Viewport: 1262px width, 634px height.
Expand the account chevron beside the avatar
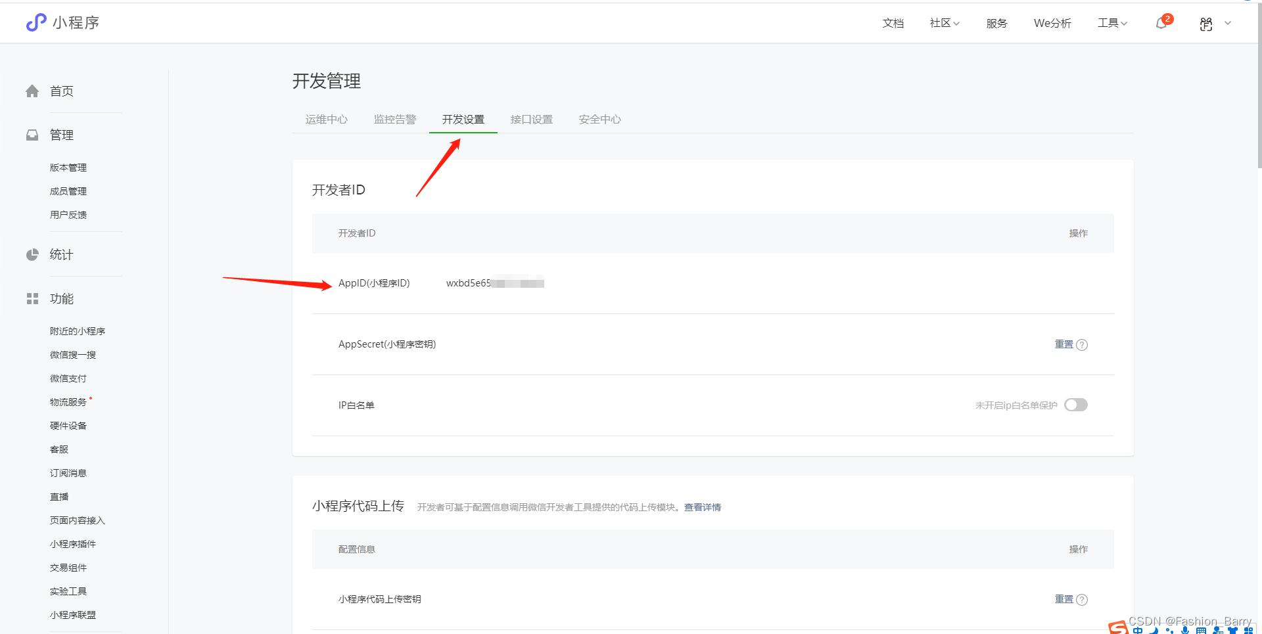pyautogui.click(x=1228, y=23)
